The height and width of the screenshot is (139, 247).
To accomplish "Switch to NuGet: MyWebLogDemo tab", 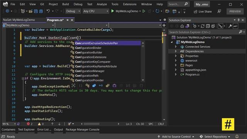I will (x=19, y=20).
